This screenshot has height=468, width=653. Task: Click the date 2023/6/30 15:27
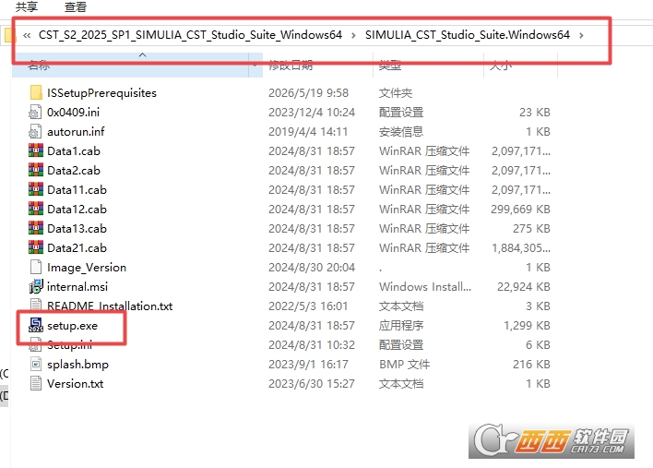pos(312,383)
